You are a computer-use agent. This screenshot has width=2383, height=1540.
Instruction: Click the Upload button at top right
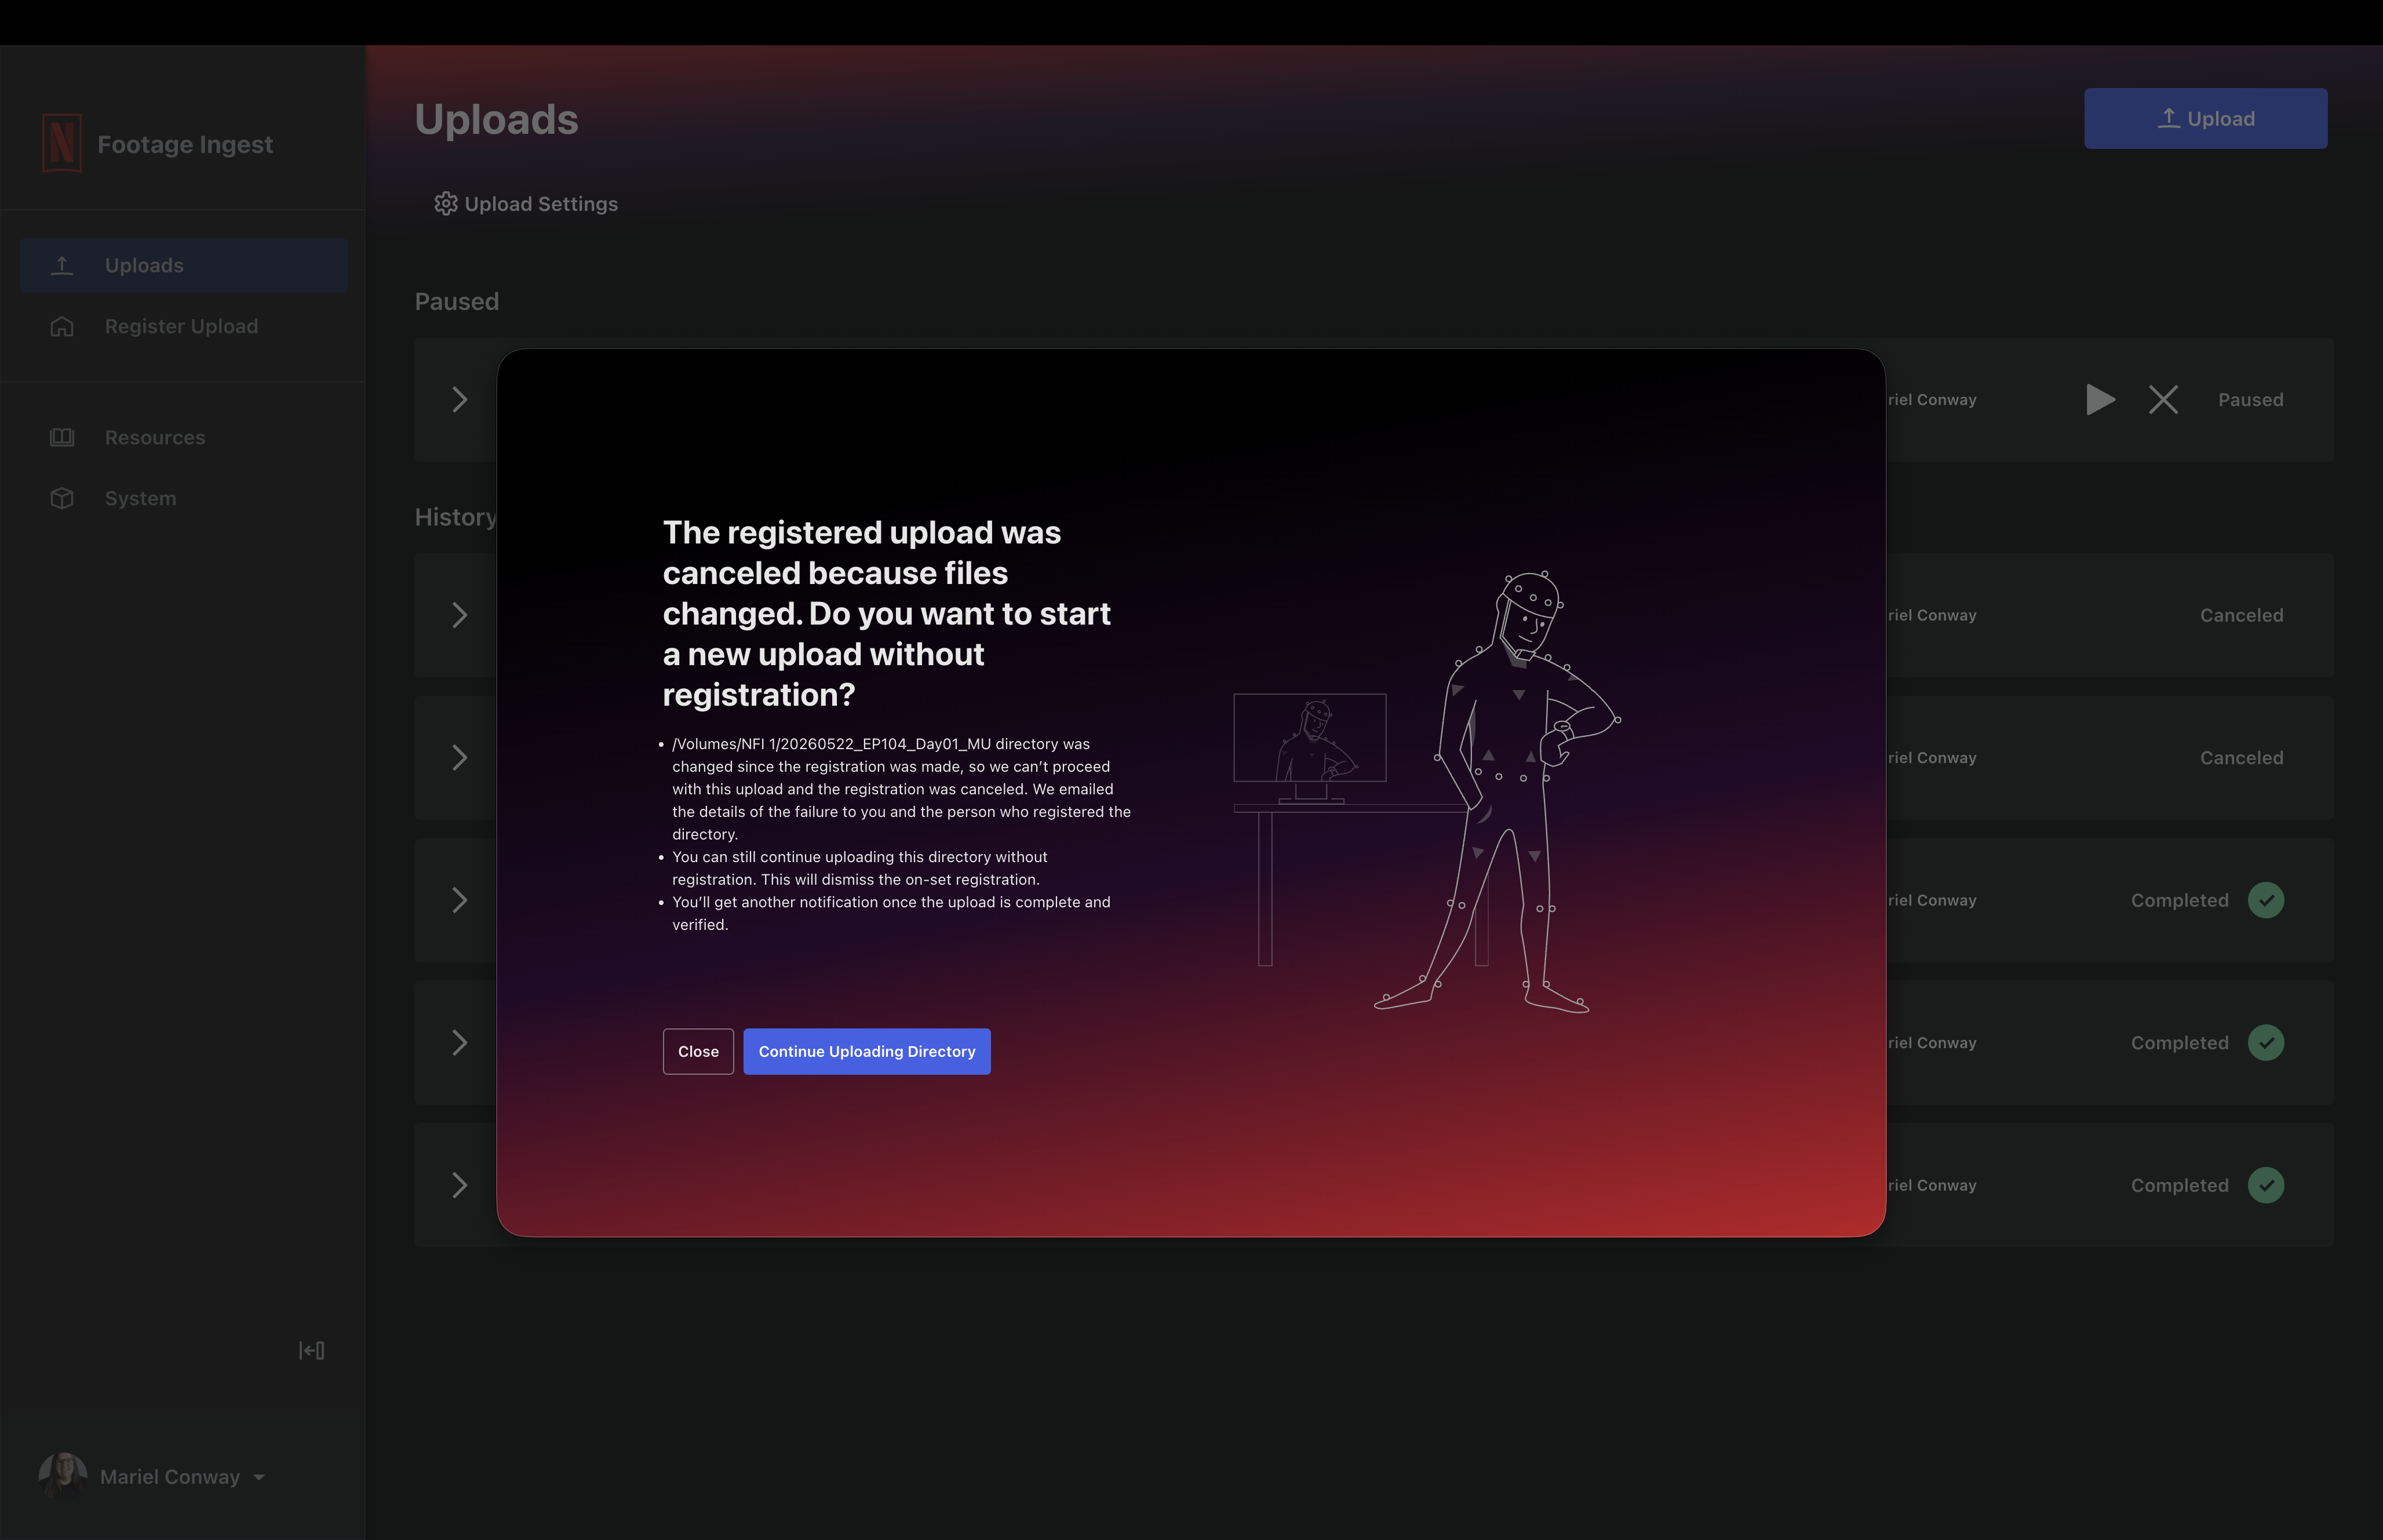[x=2205, y=118]
